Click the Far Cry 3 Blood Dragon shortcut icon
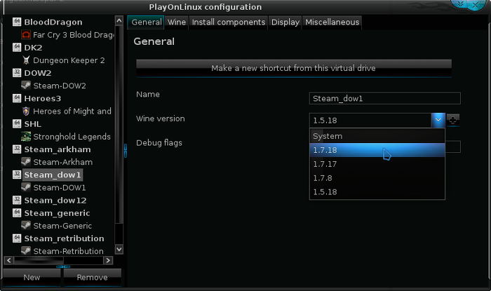491x291 pixels. pyautogui.click(x=26, y=35)
